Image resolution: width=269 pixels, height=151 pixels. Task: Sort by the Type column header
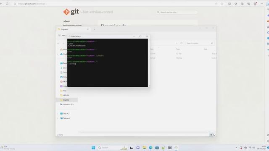pyautogui.click(x=178, y=49)
